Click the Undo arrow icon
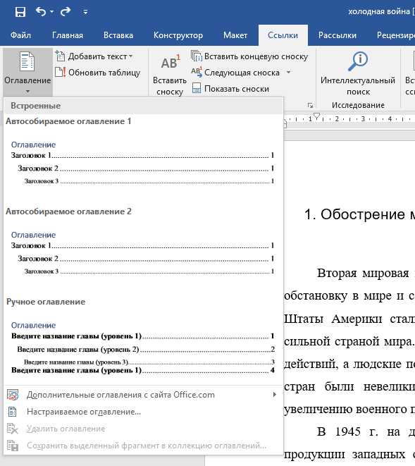The width and height of the screenshot is (415, 466). point(41,11)
